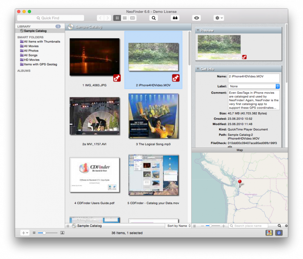This screenshot has height=259, width=303.
Task: Open the gear action dropdown menu
Action: point(219,18)
